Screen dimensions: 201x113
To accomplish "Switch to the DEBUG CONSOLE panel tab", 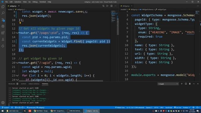I will click(x=34, y=84).
